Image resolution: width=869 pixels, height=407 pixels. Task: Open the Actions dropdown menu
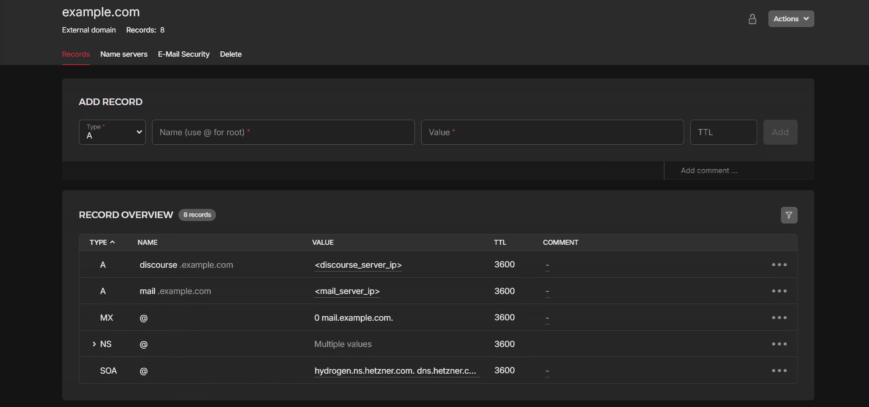(x=791, y=19)
